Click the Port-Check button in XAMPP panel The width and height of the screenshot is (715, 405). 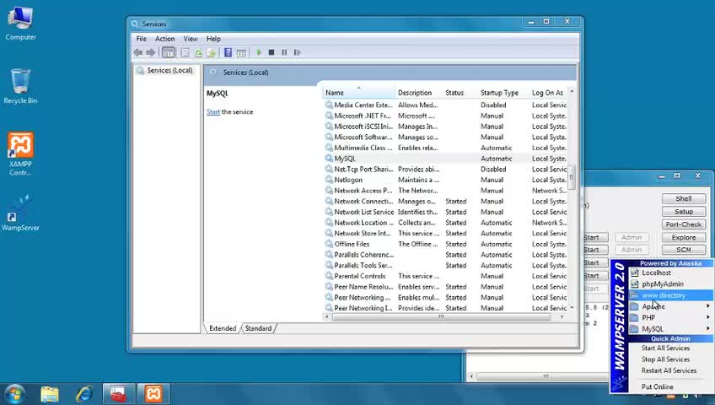click(x=684, y=224)
